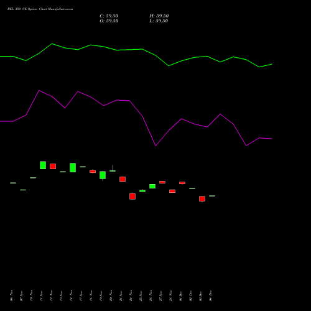Click the 20 Nov date label
Screen dimensions: 311x311
click(111, 295)
